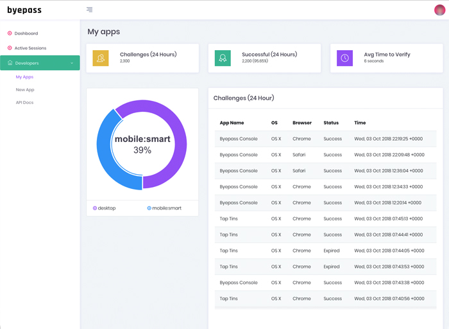Click the byepass logo
Image resolution: width=449 pixels, height=329 pixels.
24,10
